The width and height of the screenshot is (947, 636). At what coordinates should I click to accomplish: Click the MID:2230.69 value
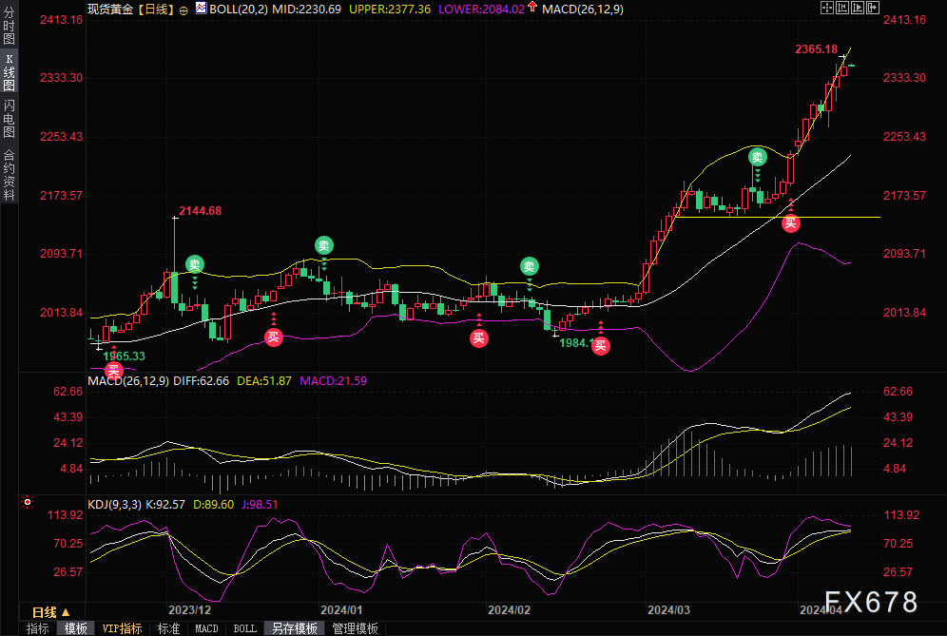click(306, 10)
